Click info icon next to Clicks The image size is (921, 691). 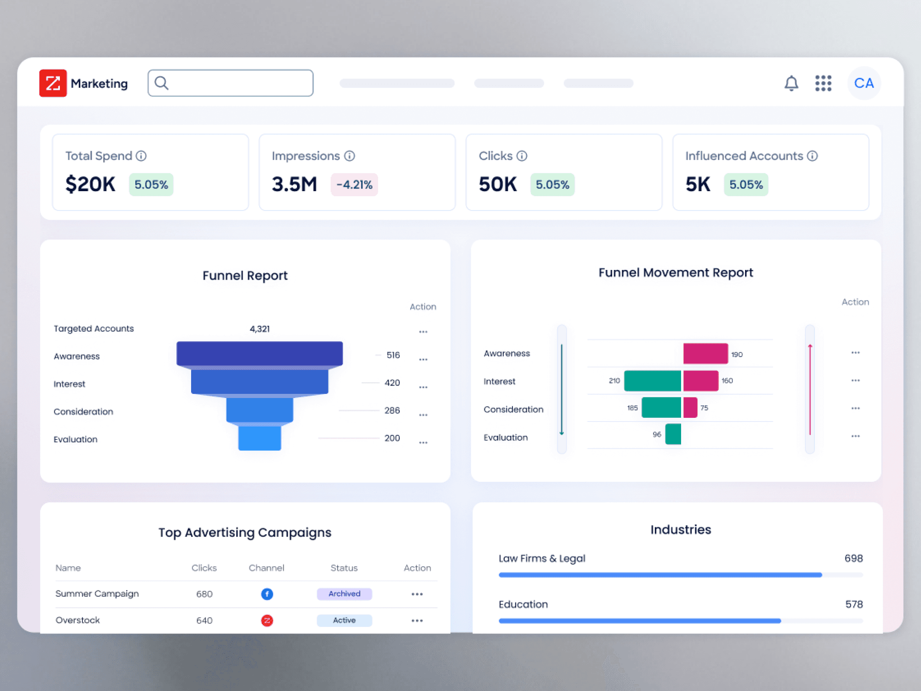point(522,156)
